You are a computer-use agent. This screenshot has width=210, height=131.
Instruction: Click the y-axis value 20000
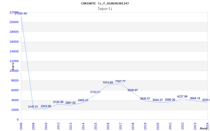click(x=14, y=22)
